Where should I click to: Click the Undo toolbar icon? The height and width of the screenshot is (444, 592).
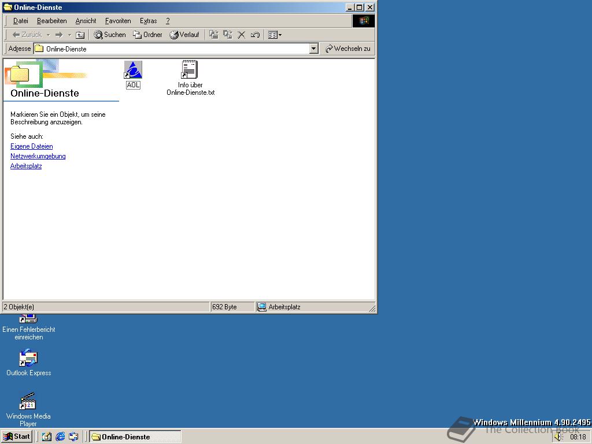(x=255, y=35)
